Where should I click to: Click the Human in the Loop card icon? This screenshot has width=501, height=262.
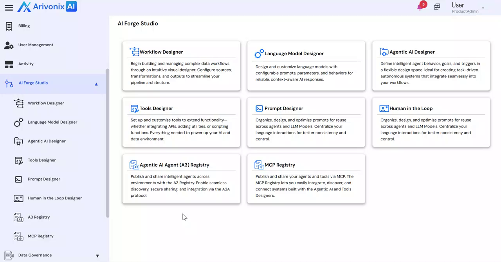(384, 109)
